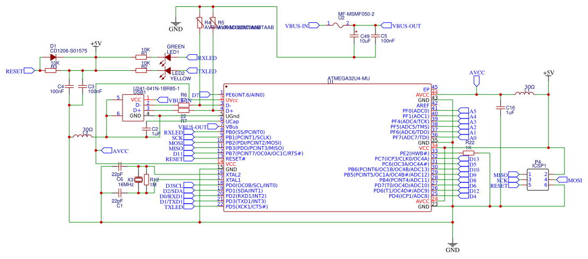This screenshot has height=259, width=588.
Task: Pick capacitor C3 100nF symbol
Action: 82,87
